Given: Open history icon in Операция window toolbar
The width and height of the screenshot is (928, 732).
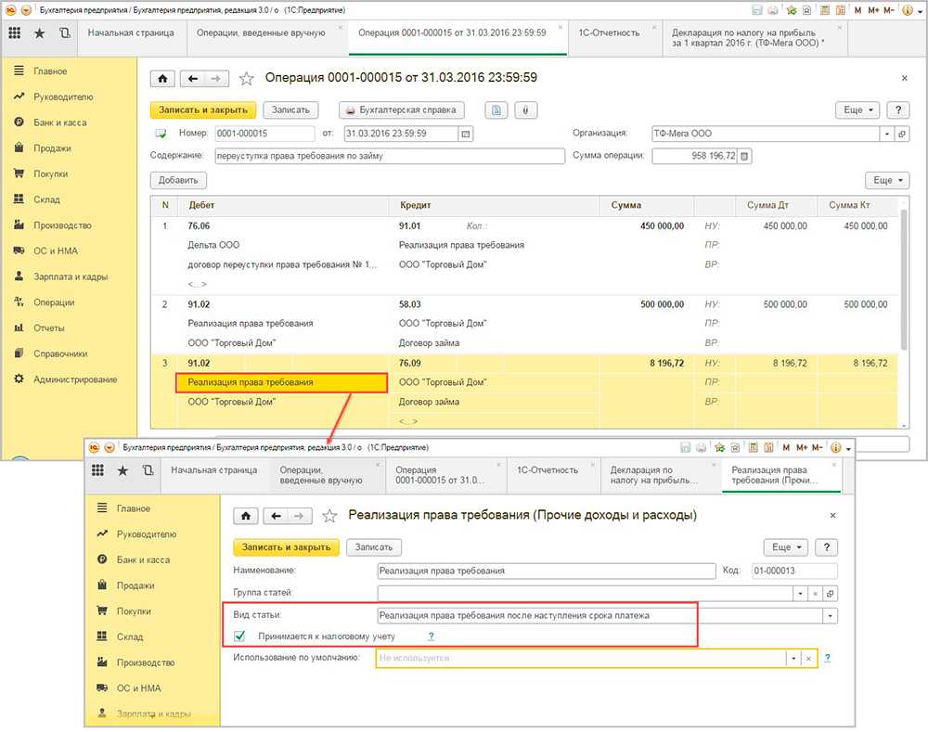Looking at the screenshot, I should pos(65,33).
